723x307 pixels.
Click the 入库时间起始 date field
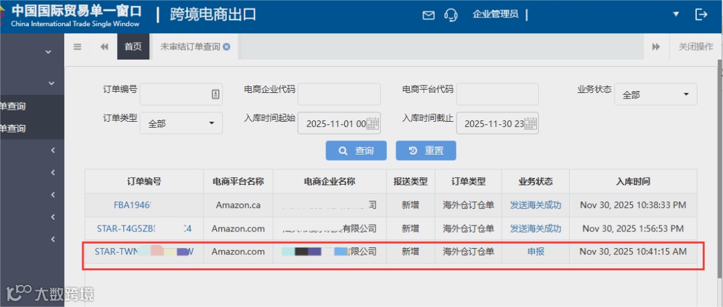click(339, 123)
